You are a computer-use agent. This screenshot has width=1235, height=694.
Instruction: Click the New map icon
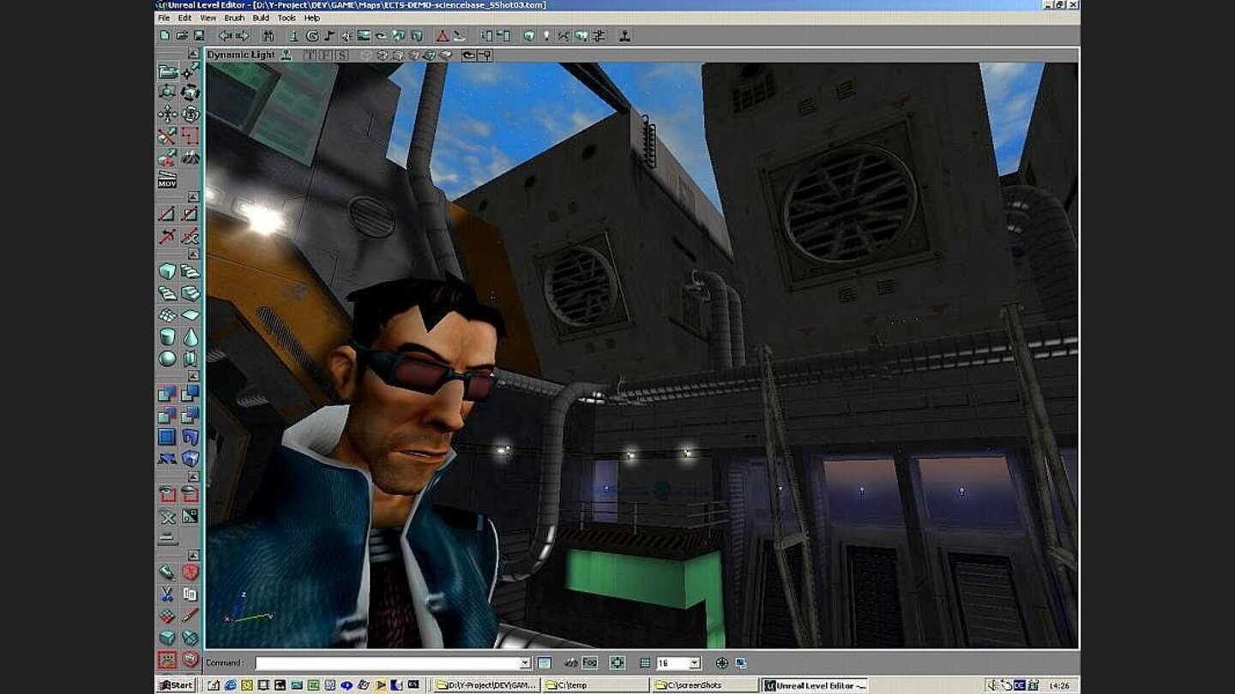coord(166,36)
